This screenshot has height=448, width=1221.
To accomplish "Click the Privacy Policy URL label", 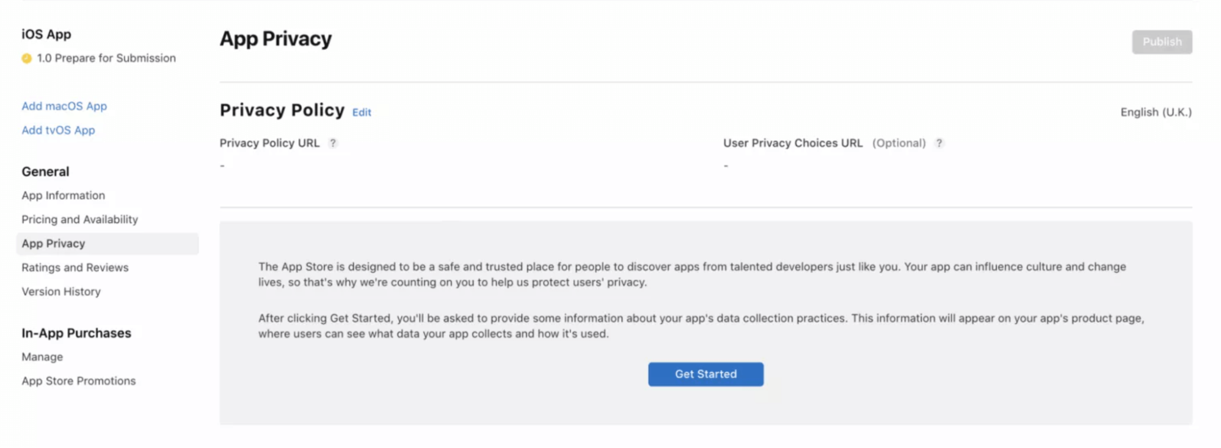I will click(x=269, y=143).
